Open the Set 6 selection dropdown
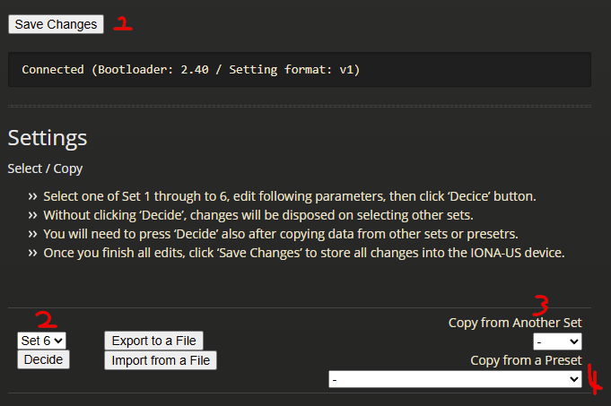This screenshot has width=611, height=406. [41, 341]
